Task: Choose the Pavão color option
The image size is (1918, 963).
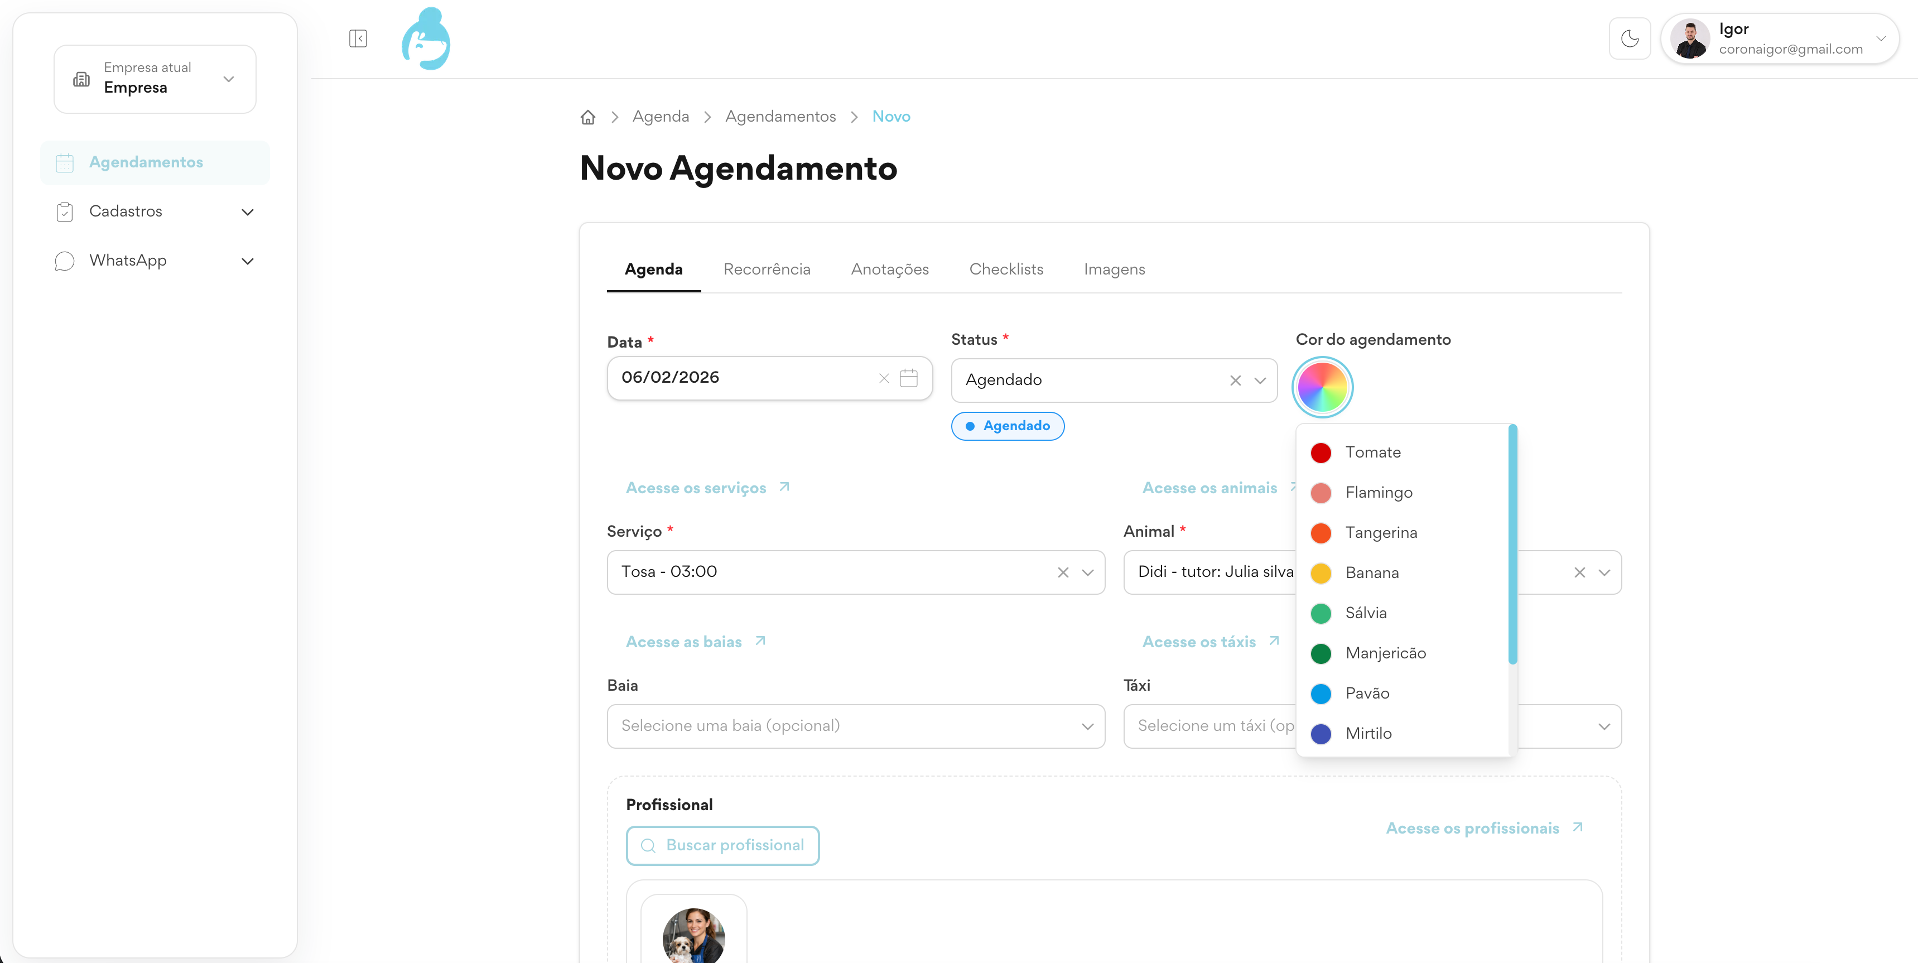Action: [1367, 694]
